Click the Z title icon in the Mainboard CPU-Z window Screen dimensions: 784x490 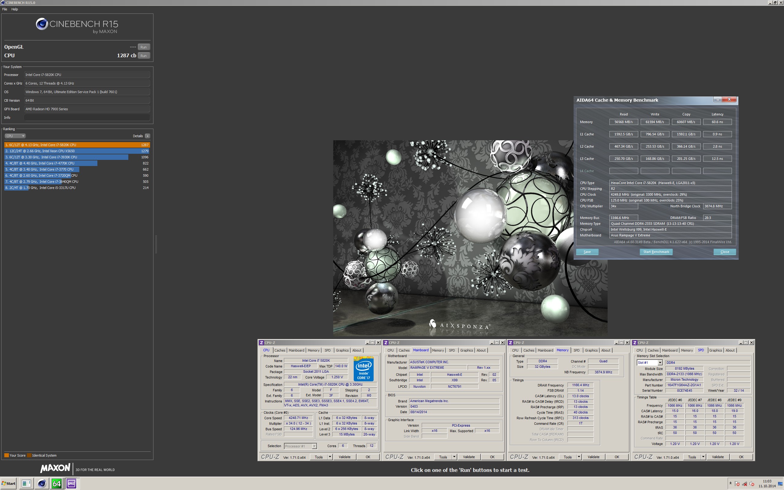click(x=386, y=343)
